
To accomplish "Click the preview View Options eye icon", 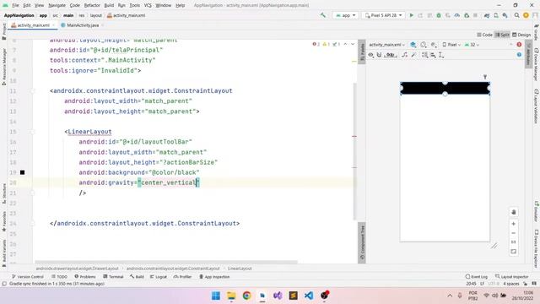I will pyautogui.click(x=371, y=55).
